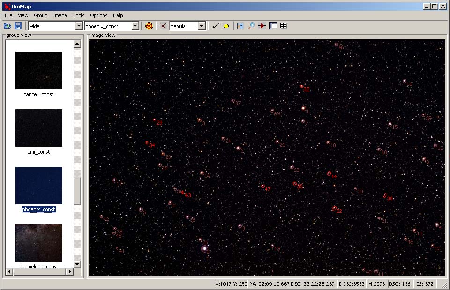Click detected star marker 37
450x290 pixels.
(233, 100)
